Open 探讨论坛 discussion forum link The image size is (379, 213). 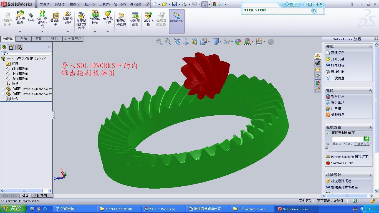tap(338, 103)
